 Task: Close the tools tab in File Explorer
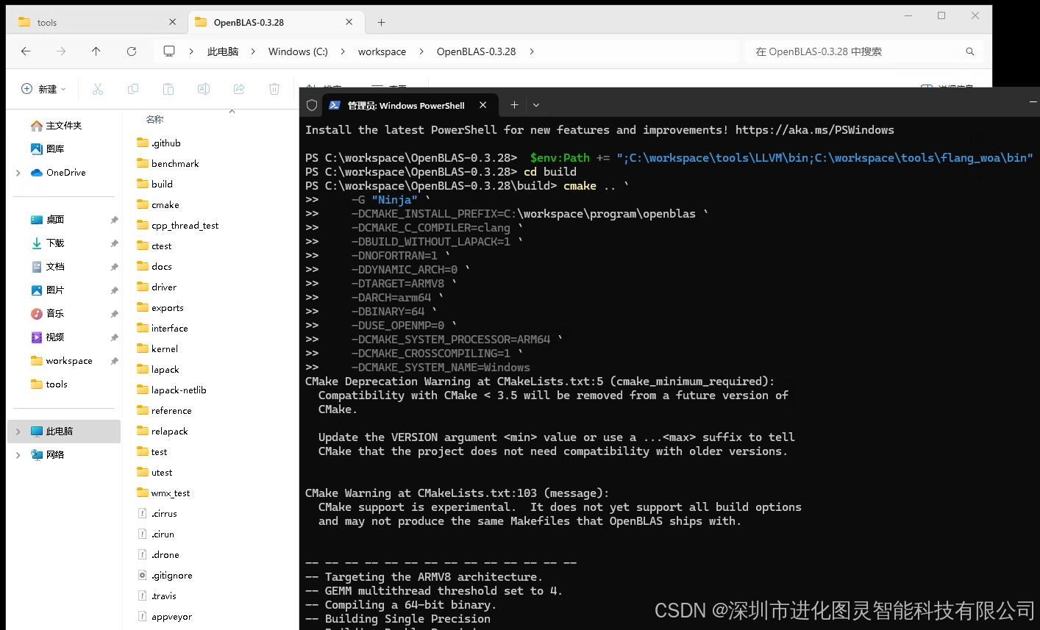click(x=172, y=22)
